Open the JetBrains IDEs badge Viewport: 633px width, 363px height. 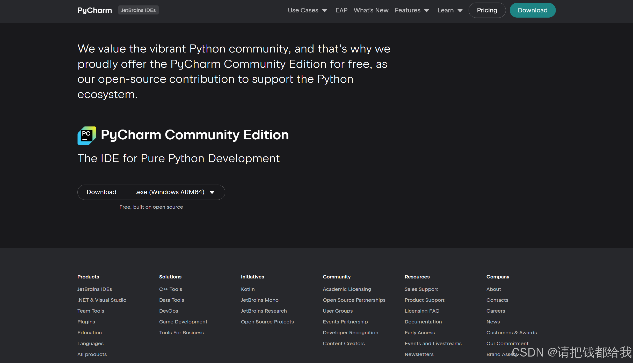coord(138,10)
